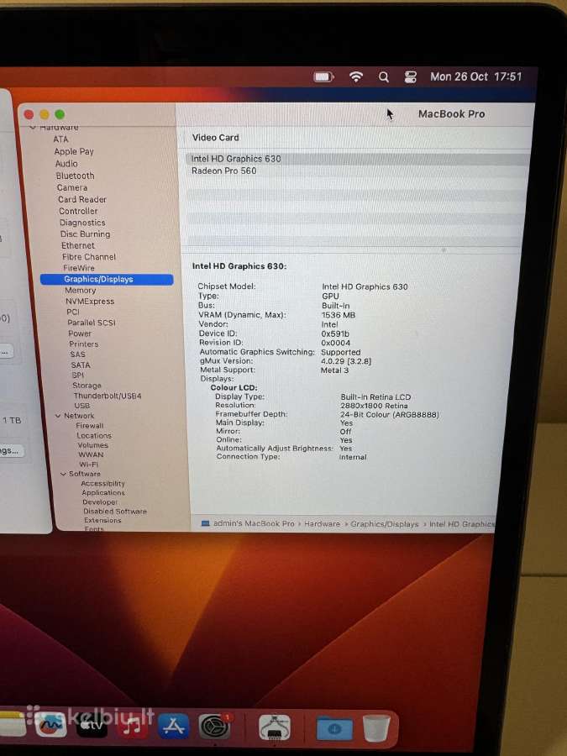The width and height of the screenshot is (567, 756).
Task: Select Radeon Pro 560 video card row
Action: [x=357, y=171]
